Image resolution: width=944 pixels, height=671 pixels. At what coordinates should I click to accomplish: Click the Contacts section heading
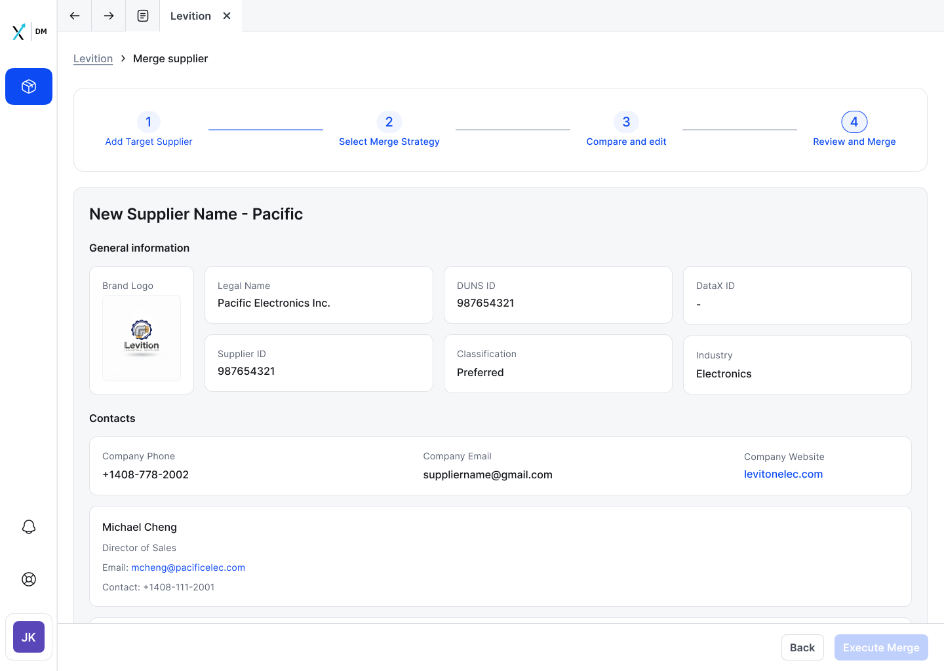point(112,418)
